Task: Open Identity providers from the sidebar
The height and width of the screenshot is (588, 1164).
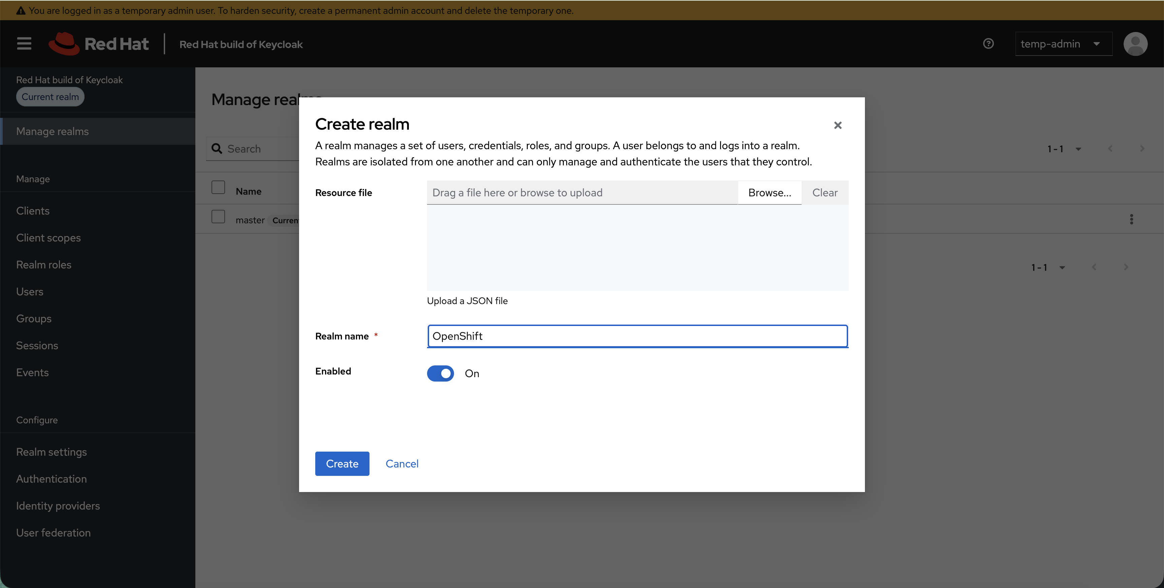Action: (x=58, y=505)
